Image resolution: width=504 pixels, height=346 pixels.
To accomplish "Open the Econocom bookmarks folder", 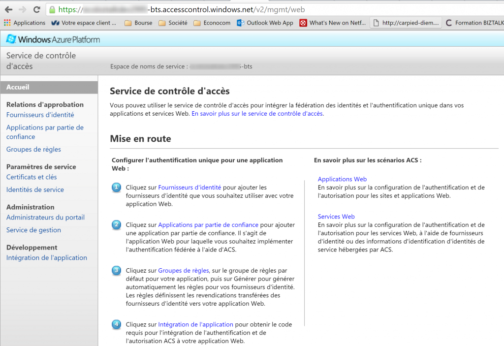I will coord(212,23).
